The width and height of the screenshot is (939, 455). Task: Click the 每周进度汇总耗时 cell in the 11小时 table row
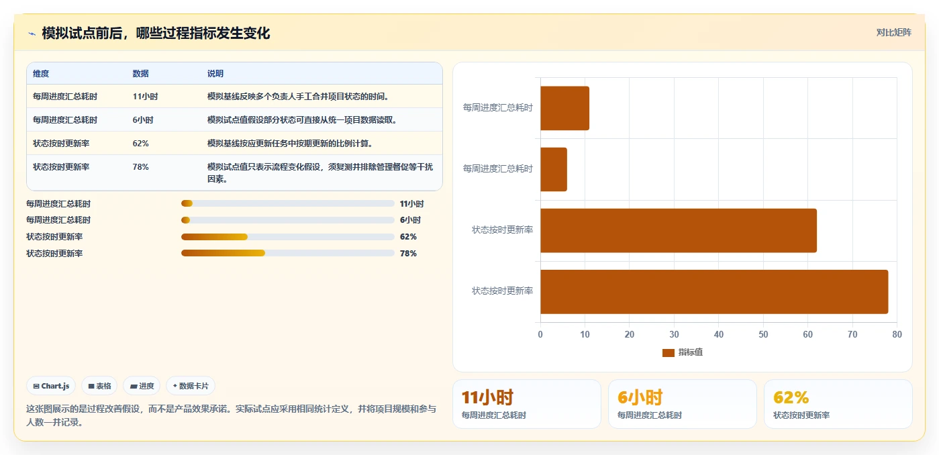(x=65, y=97)
